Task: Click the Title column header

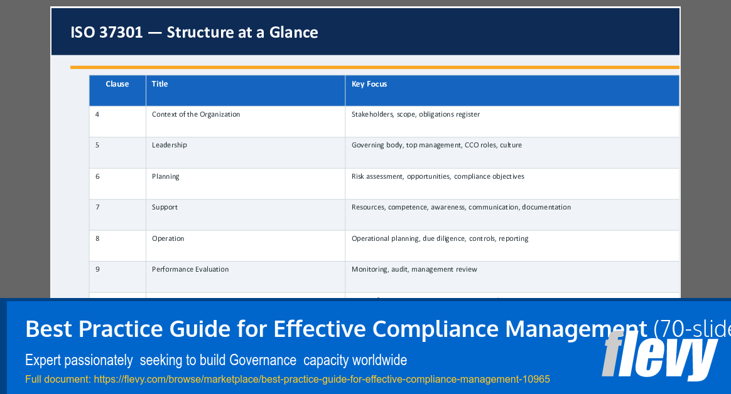Action: 160,83
